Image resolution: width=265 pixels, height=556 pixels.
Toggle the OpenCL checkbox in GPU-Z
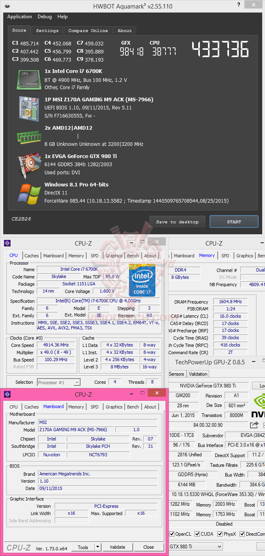point(172,534)
